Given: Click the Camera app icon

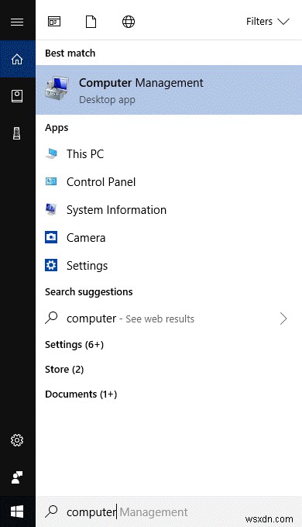Looking at the screenshot, I should (51, 238).
